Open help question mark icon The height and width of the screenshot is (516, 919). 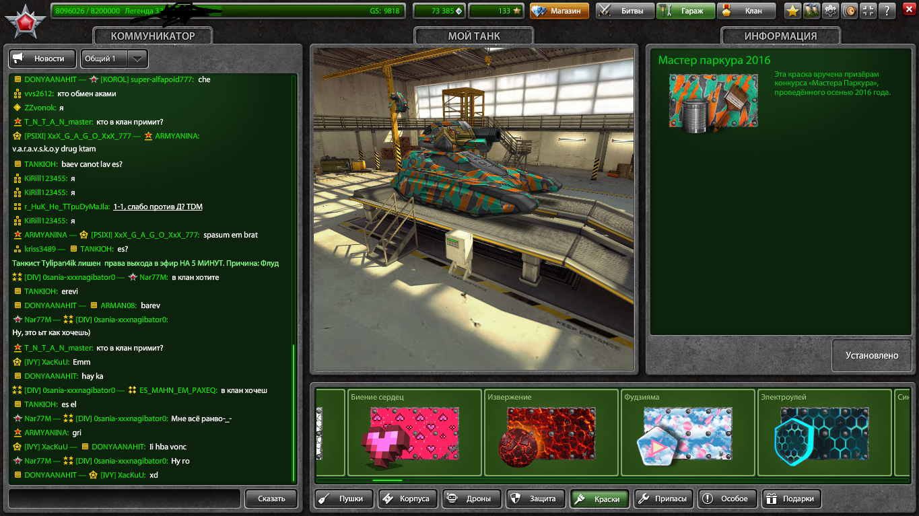click(x=887, y=11)
